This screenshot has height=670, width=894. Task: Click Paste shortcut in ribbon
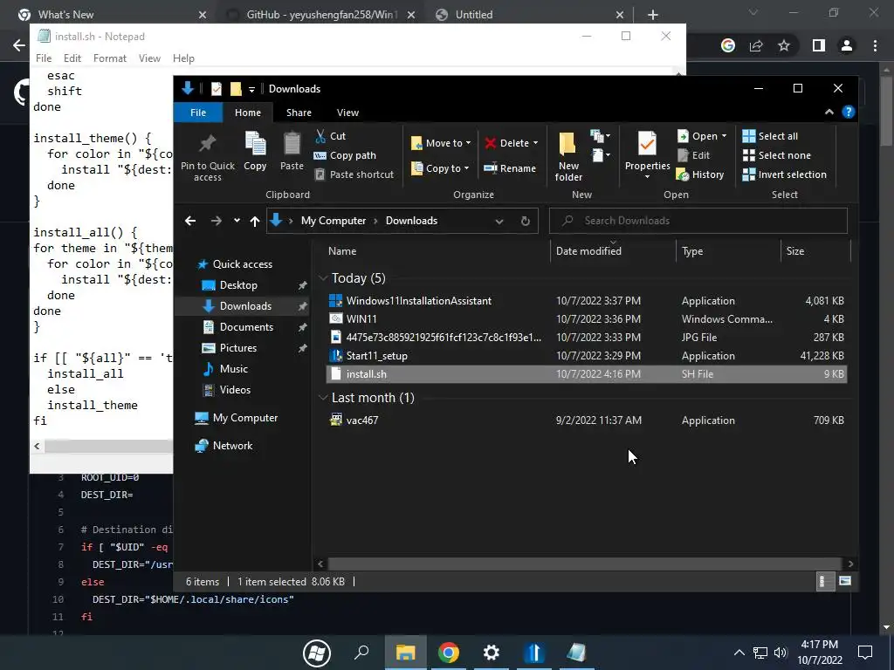[354, 174]
